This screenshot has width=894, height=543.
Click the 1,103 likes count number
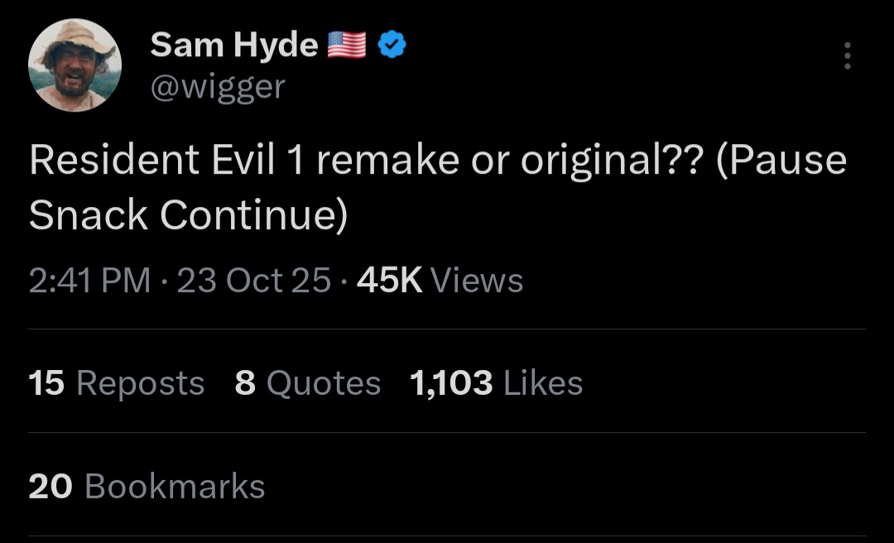451,383
